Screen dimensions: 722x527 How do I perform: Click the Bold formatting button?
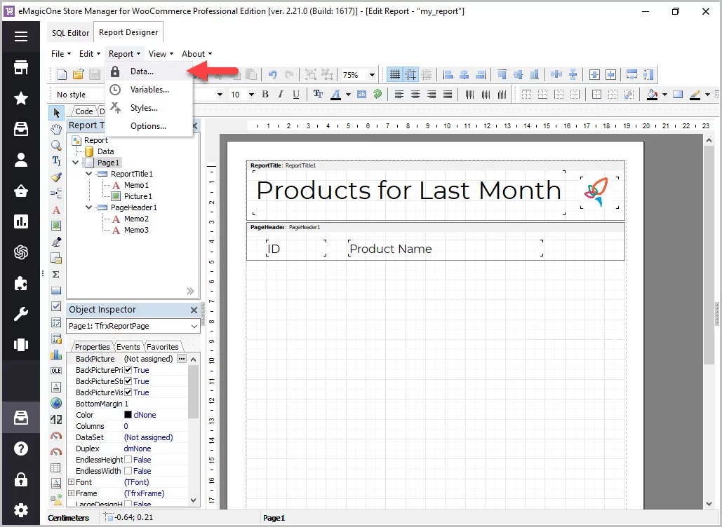pos(265,95)
